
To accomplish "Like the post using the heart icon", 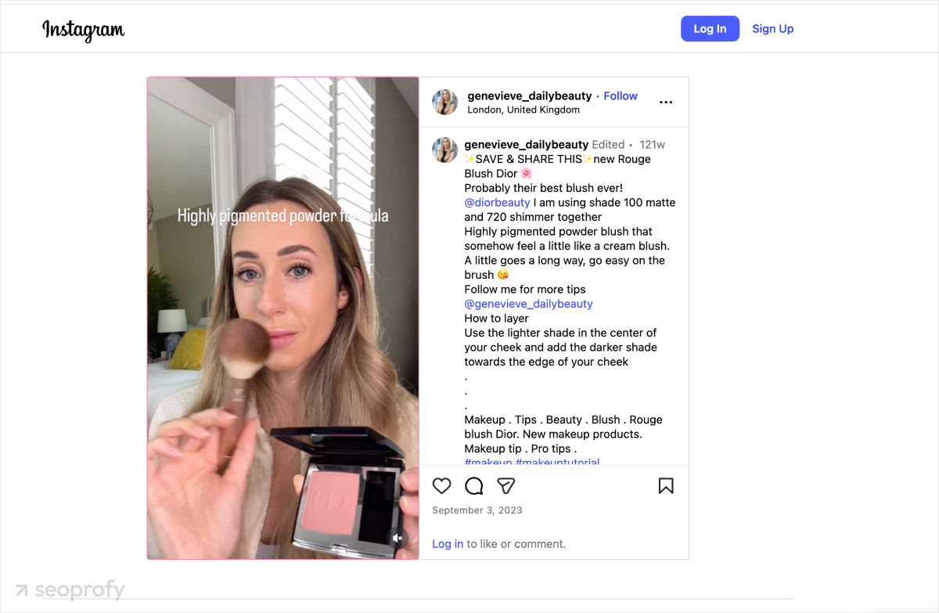I will [441, 485].
